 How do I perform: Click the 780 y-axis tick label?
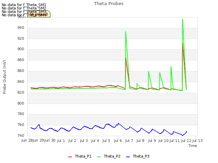tap(21, 114)
